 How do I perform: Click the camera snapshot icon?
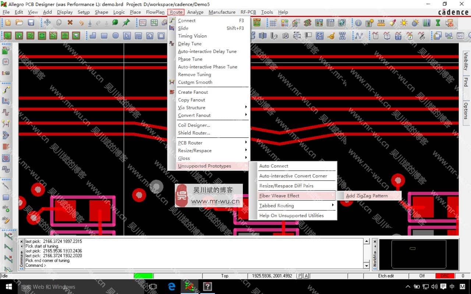[286, 36]
